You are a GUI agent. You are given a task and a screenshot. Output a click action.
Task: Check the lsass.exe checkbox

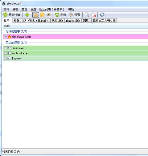pos(5,48)
